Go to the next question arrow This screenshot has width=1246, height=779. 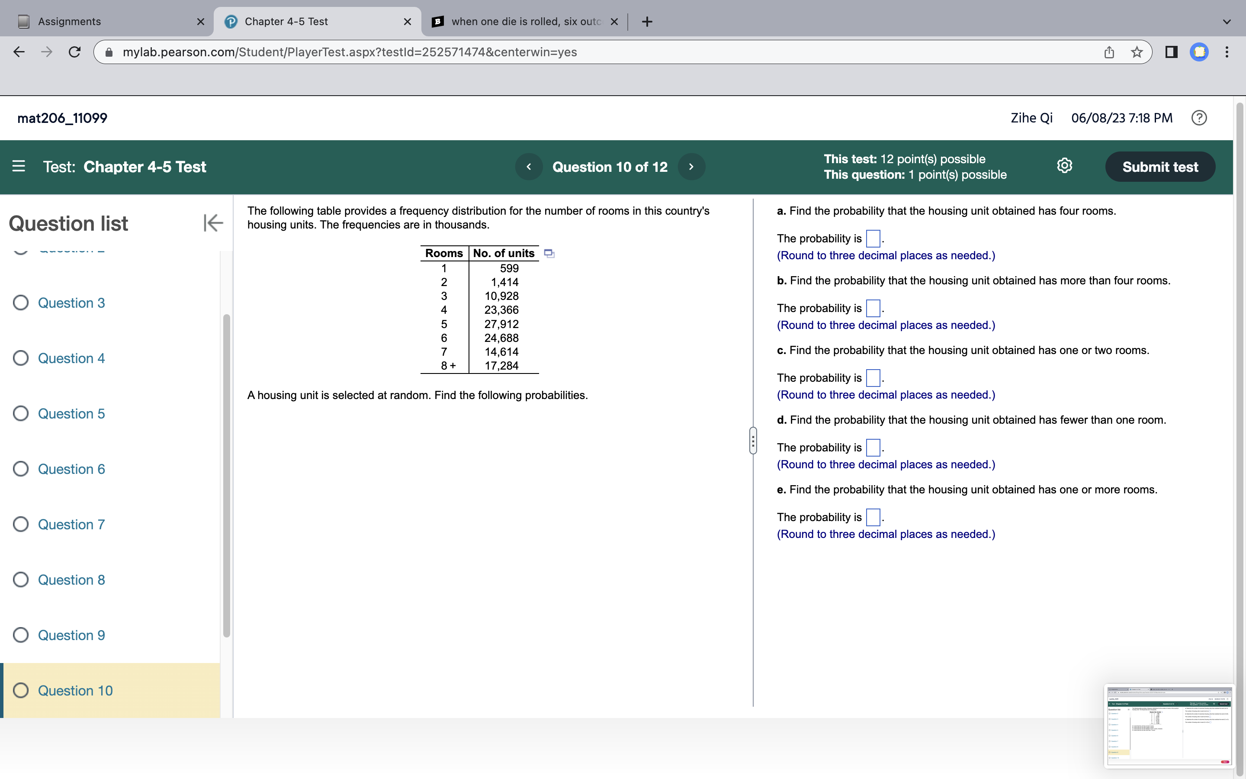691,167
